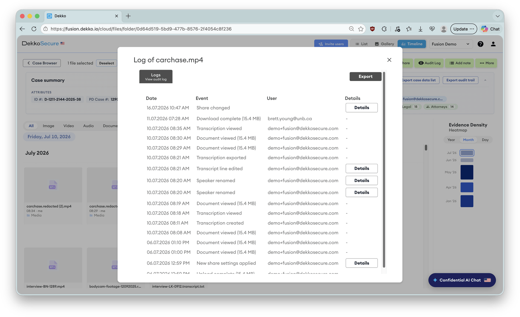
Task: Open the Confidential AI Chat
Action: point(462,280)
